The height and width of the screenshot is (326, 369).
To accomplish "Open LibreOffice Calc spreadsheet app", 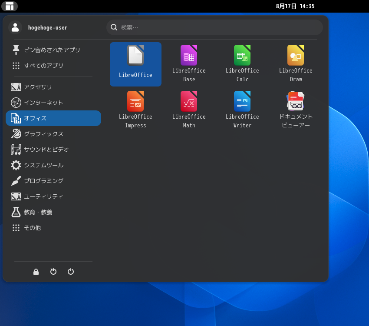I will [242, 64].
